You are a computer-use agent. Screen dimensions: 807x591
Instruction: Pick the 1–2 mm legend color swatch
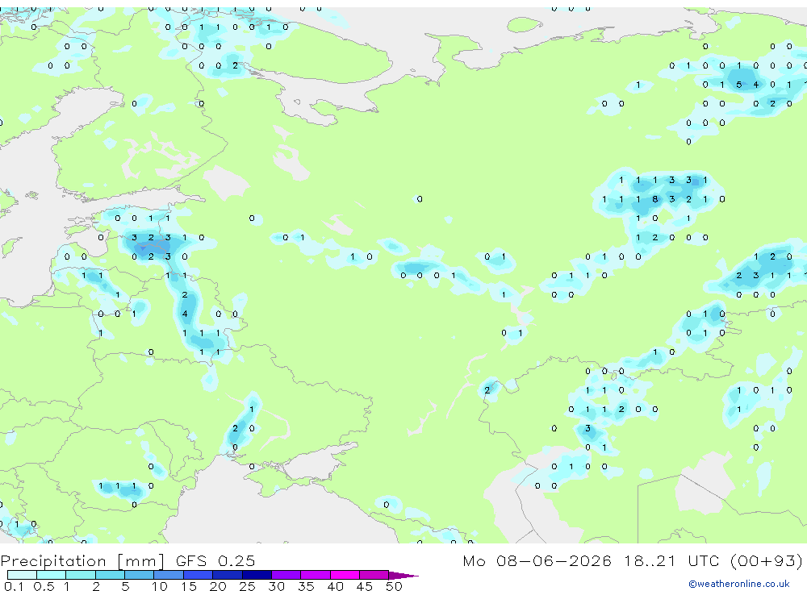[81, 575]
